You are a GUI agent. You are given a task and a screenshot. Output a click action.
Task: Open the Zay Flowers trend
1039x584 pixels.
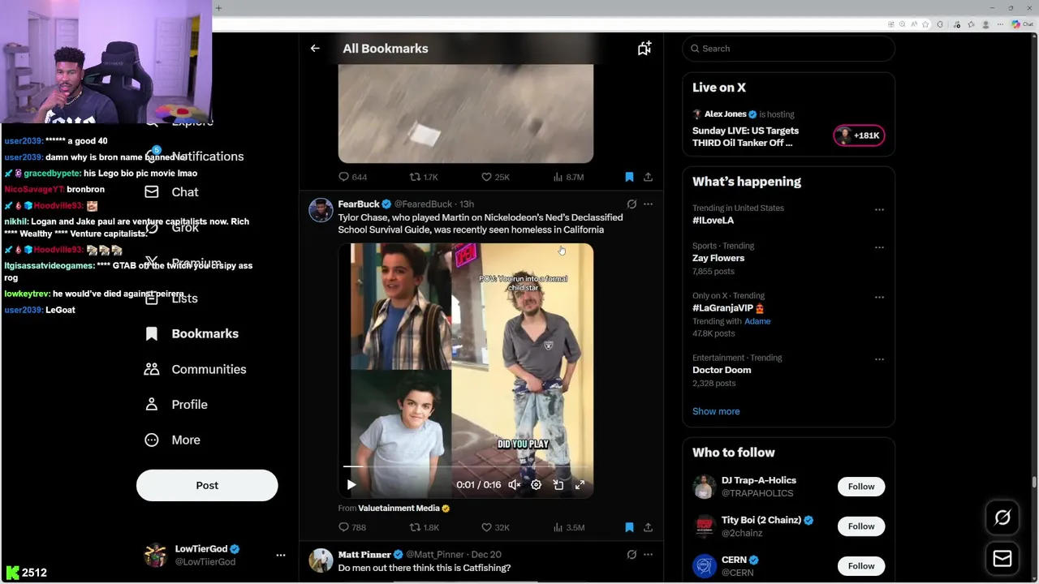click(718, 258)
